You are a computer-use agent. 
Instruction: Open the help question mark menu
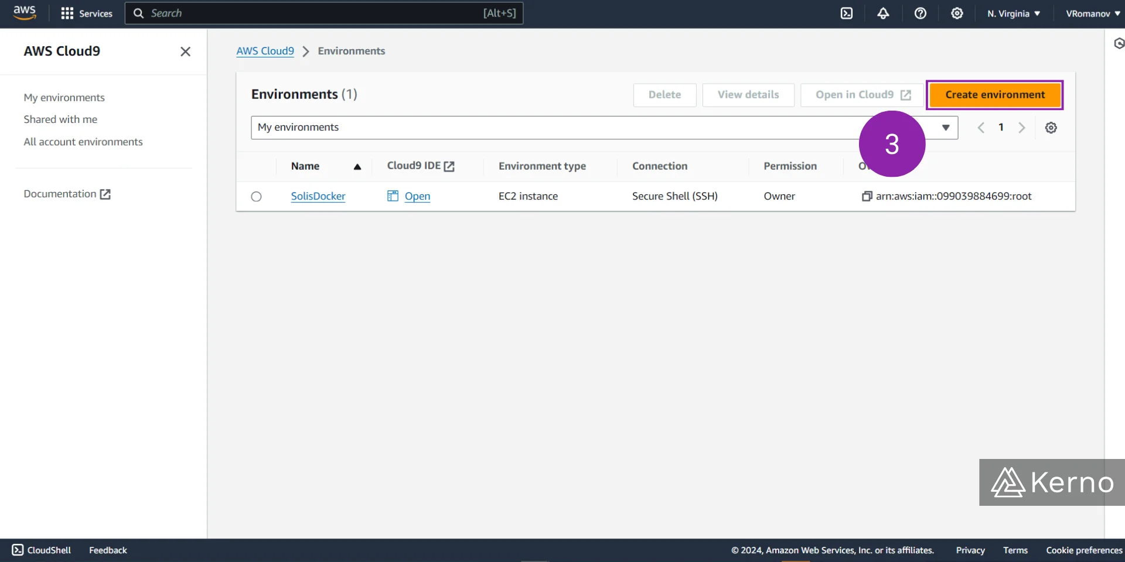(921, 13)
